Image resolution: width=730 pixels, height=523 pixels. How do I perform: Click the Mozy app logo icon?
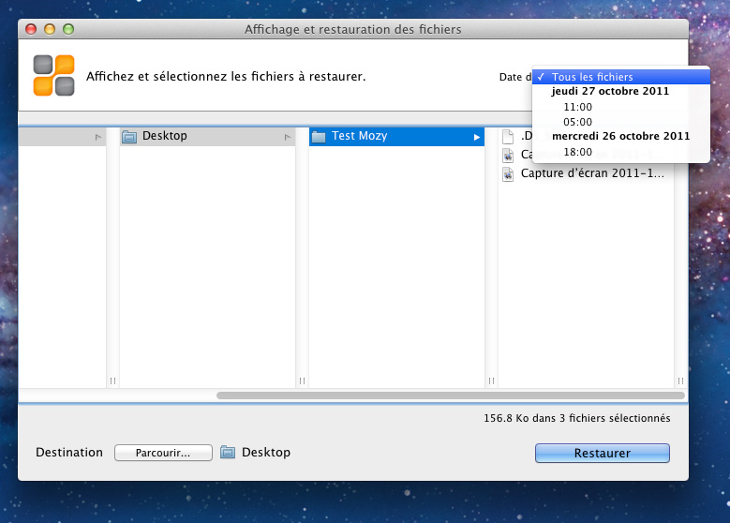[53, 76]
